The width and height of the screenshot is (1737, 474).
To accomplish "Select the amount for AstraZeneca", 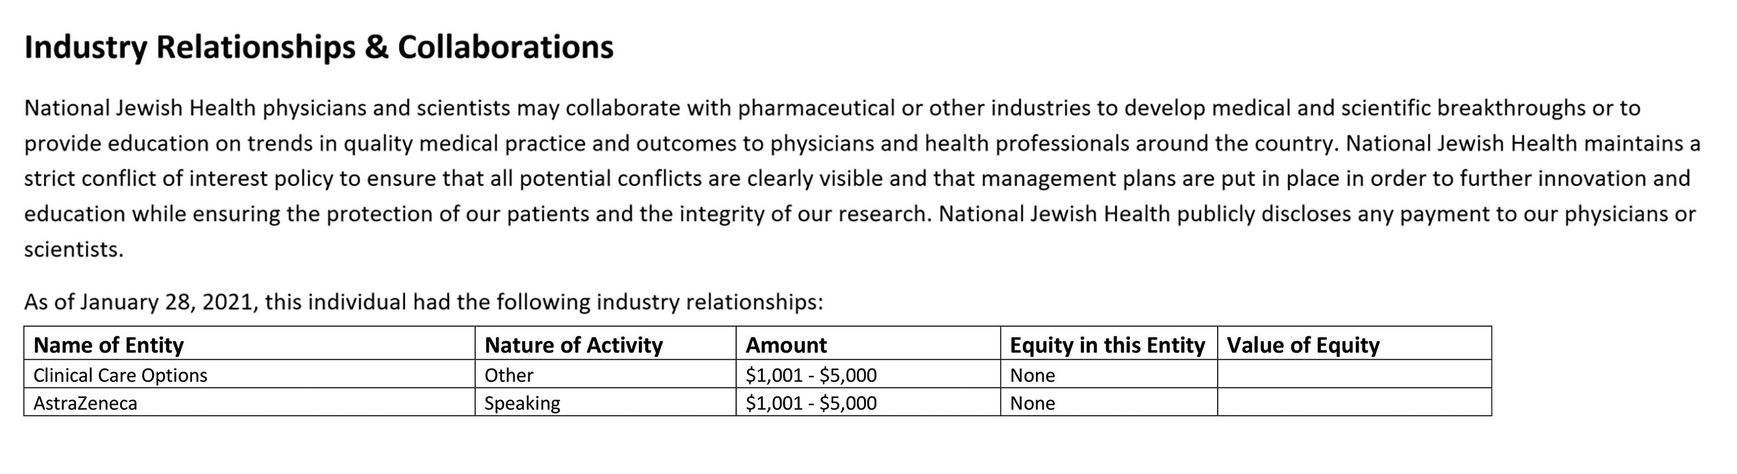I will (x=868, y=403).
